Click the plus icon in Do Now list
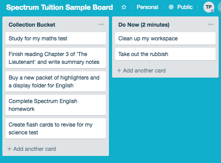 tap(119, 71)
